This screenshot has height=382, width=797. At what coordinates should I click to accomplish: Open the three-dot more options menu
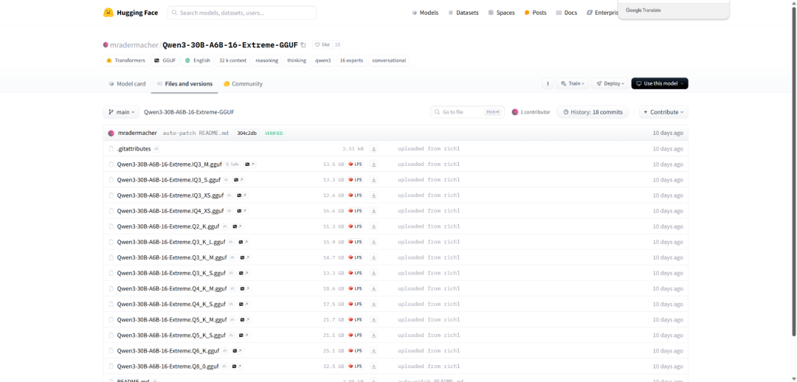[548, 83]
